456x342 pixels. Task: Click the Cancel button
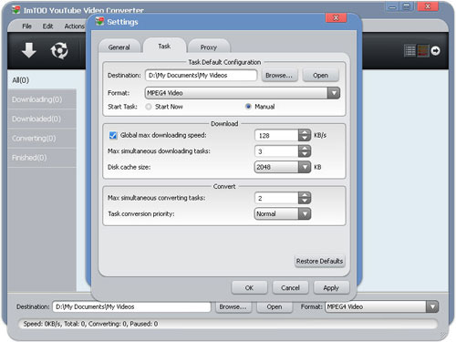[290, 287]
